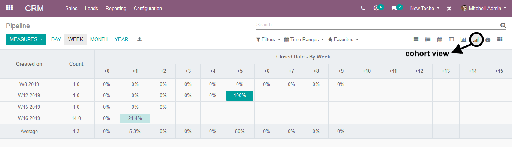Click the Created on column header
The width and height of the screenshot is (512, 147).
click(29, 64)
